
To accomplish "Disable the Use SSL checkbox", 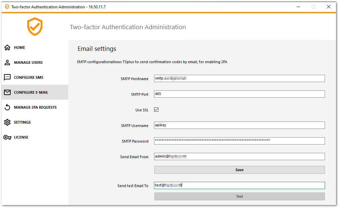I will click(156, 109).
